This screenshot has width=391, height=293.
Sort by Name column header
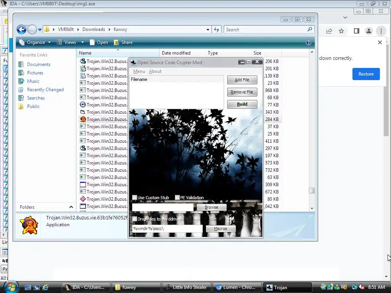[118, 53]
